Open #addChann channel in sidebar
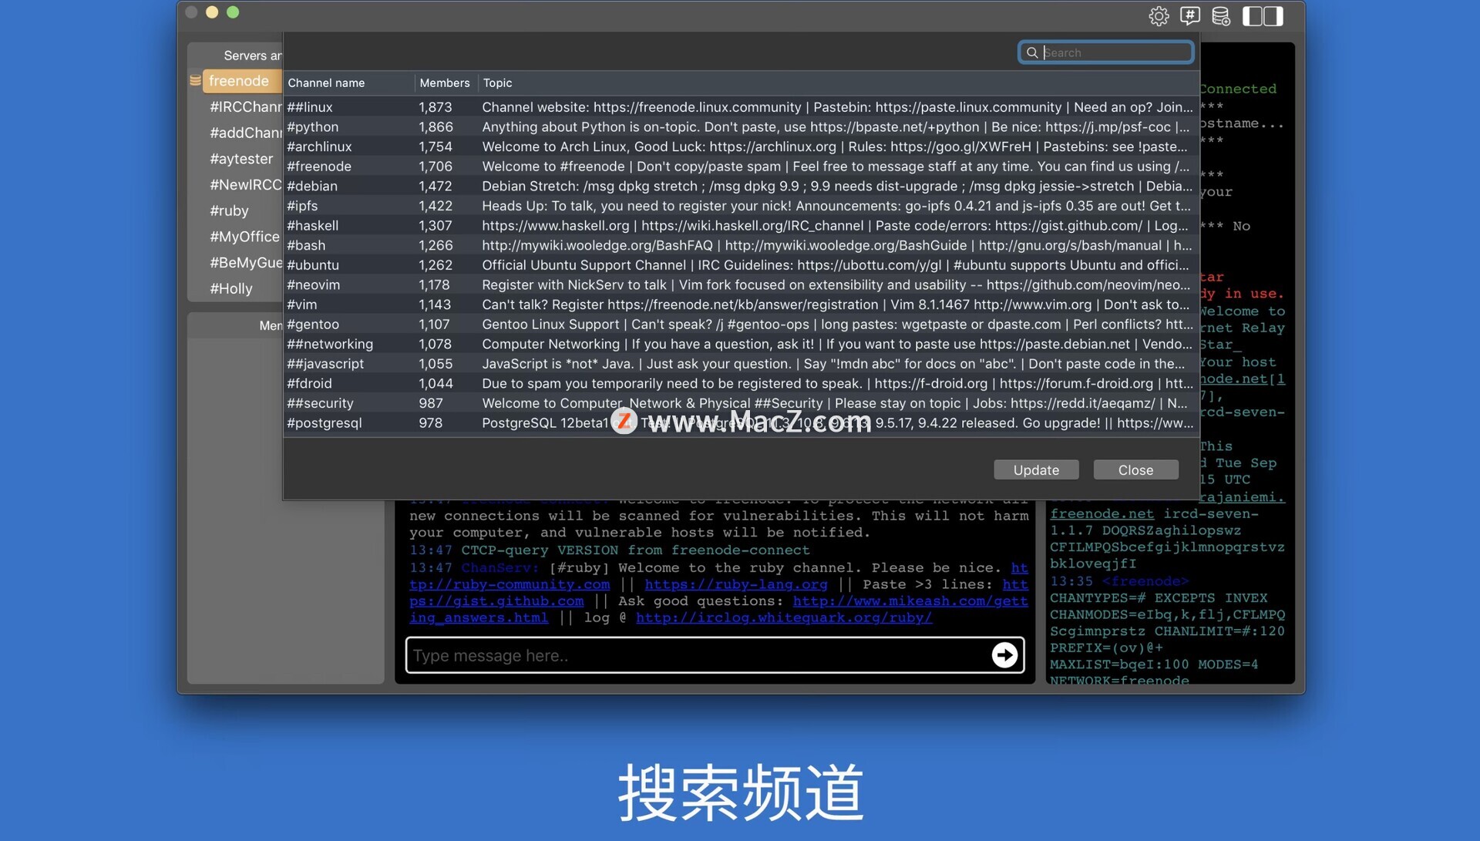1480x841 pixels. pos(245,133)
